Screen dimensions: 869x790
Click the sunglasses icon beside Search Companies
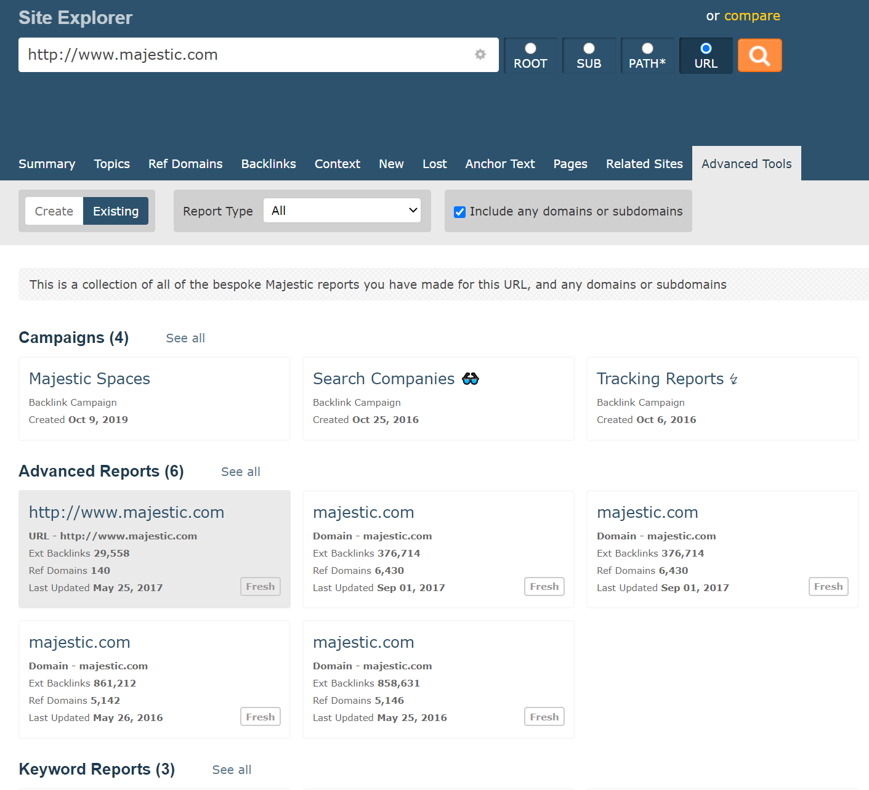471,379
